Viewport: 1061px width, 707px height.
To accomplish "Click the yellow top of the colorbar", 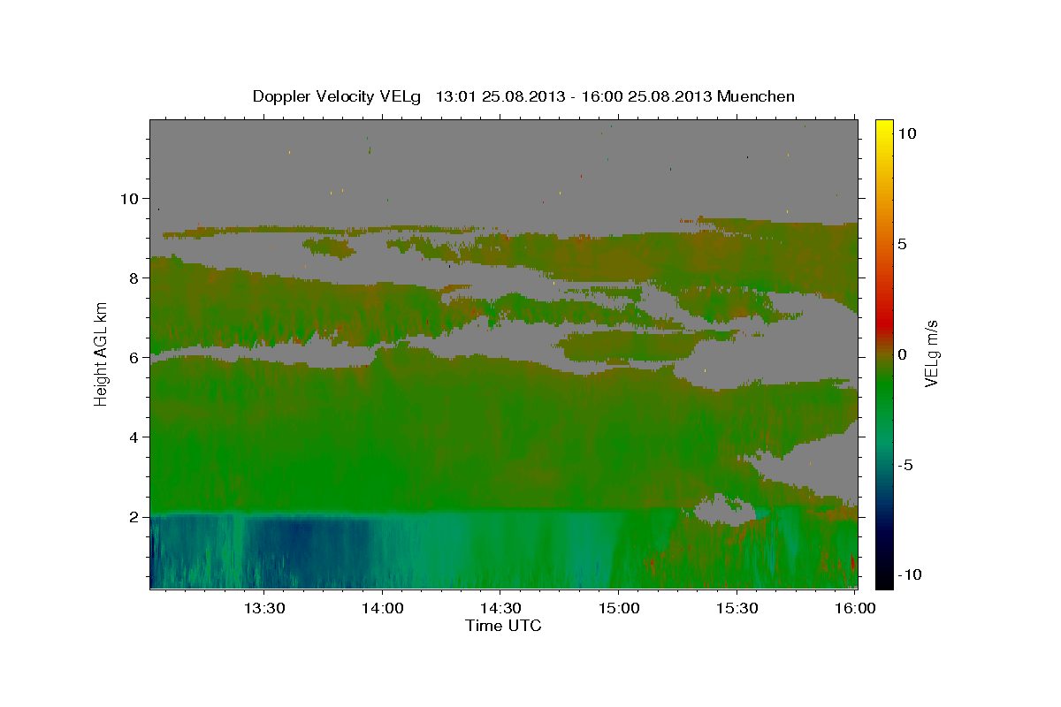I will (883, 125).
